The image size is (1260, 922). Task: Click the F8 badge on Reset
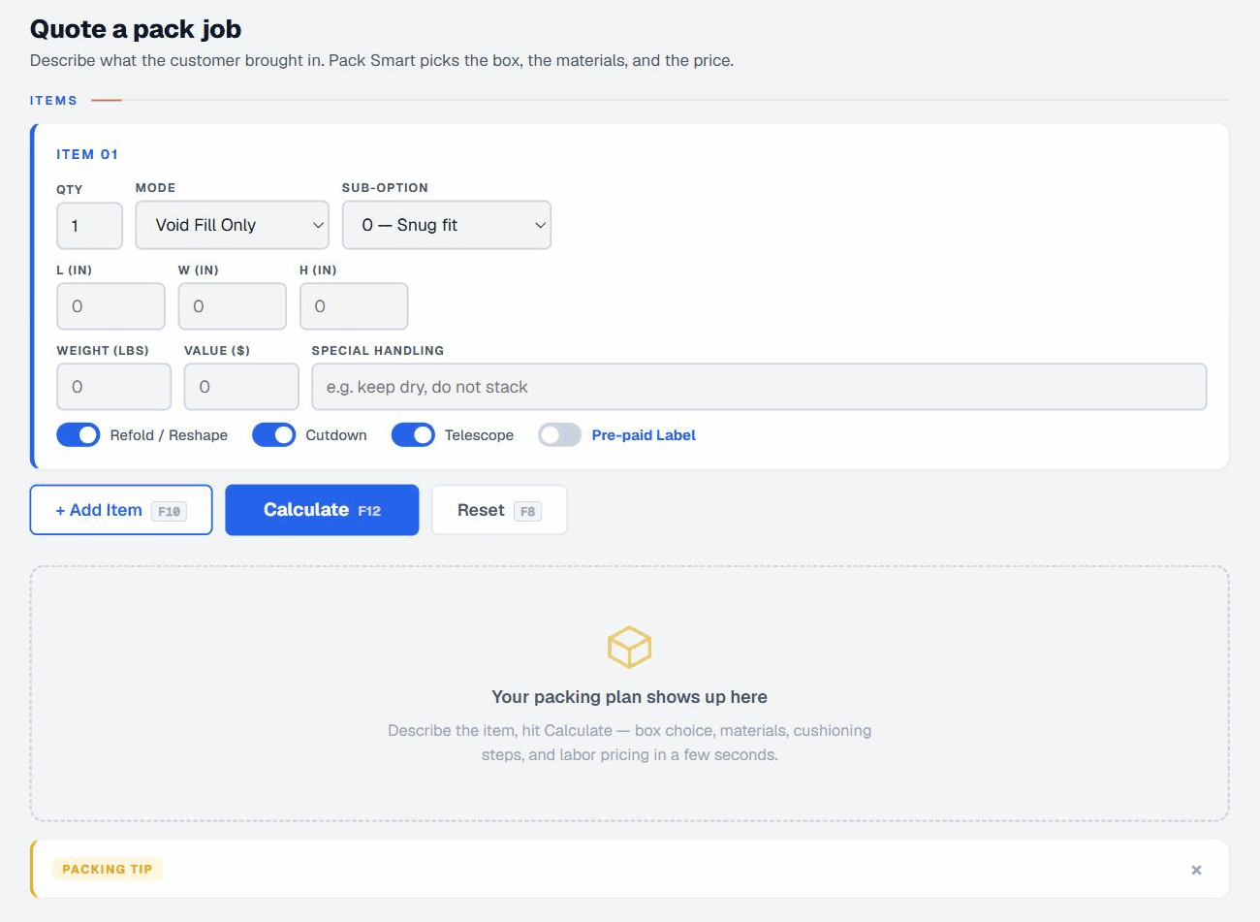(x=527, y=511)
